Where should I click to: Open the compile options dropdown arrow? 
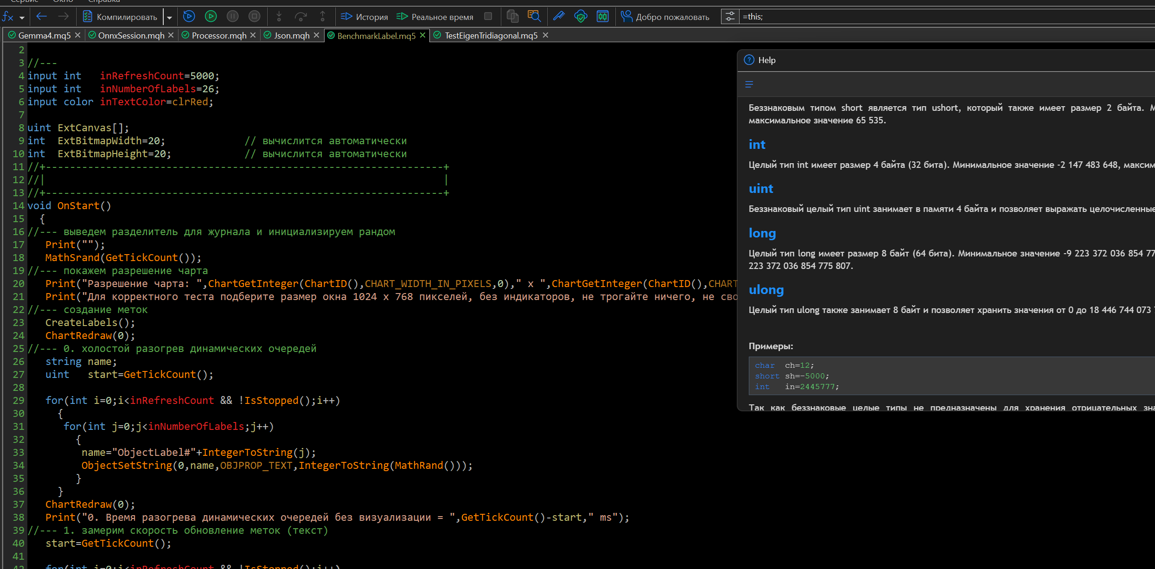169,18
